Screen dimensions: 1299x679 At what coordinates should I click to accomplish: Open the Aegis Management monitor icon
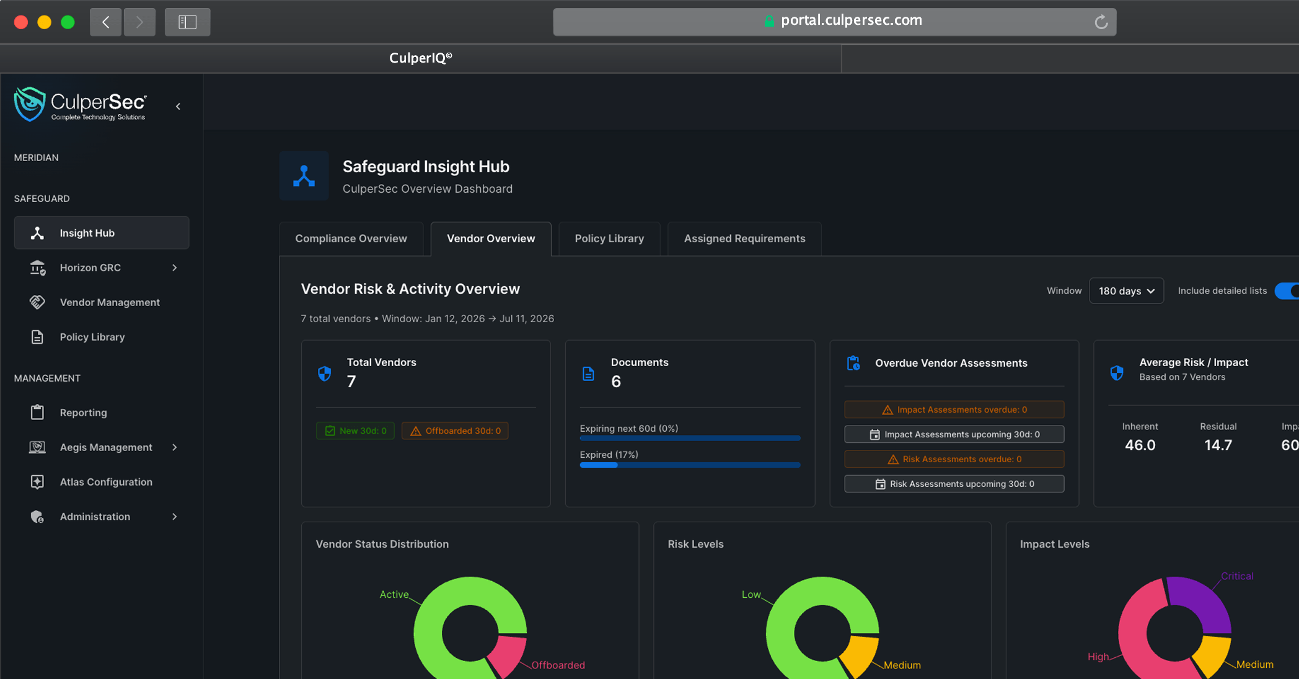coord(37,447)
